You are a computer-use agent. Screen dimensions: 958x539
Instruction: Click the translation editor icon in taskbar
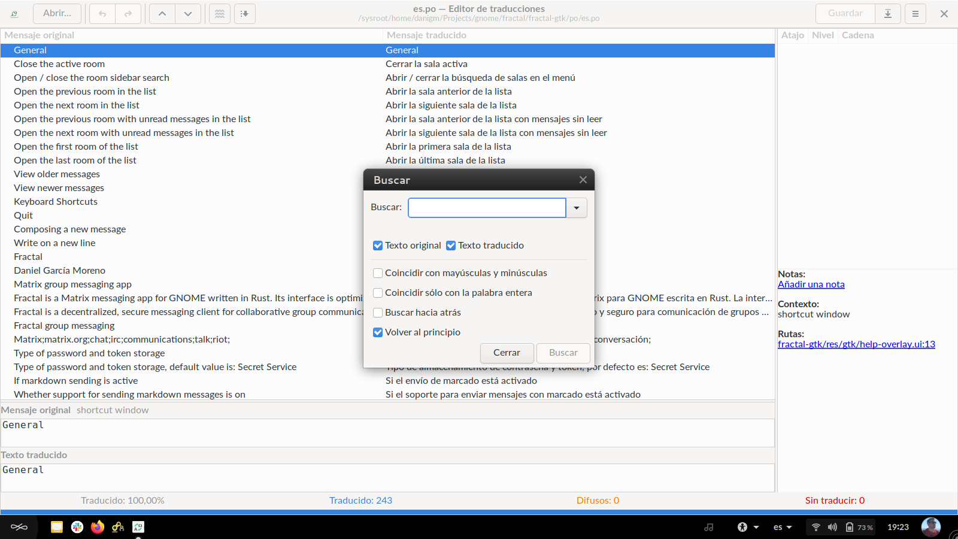(138, 527)
